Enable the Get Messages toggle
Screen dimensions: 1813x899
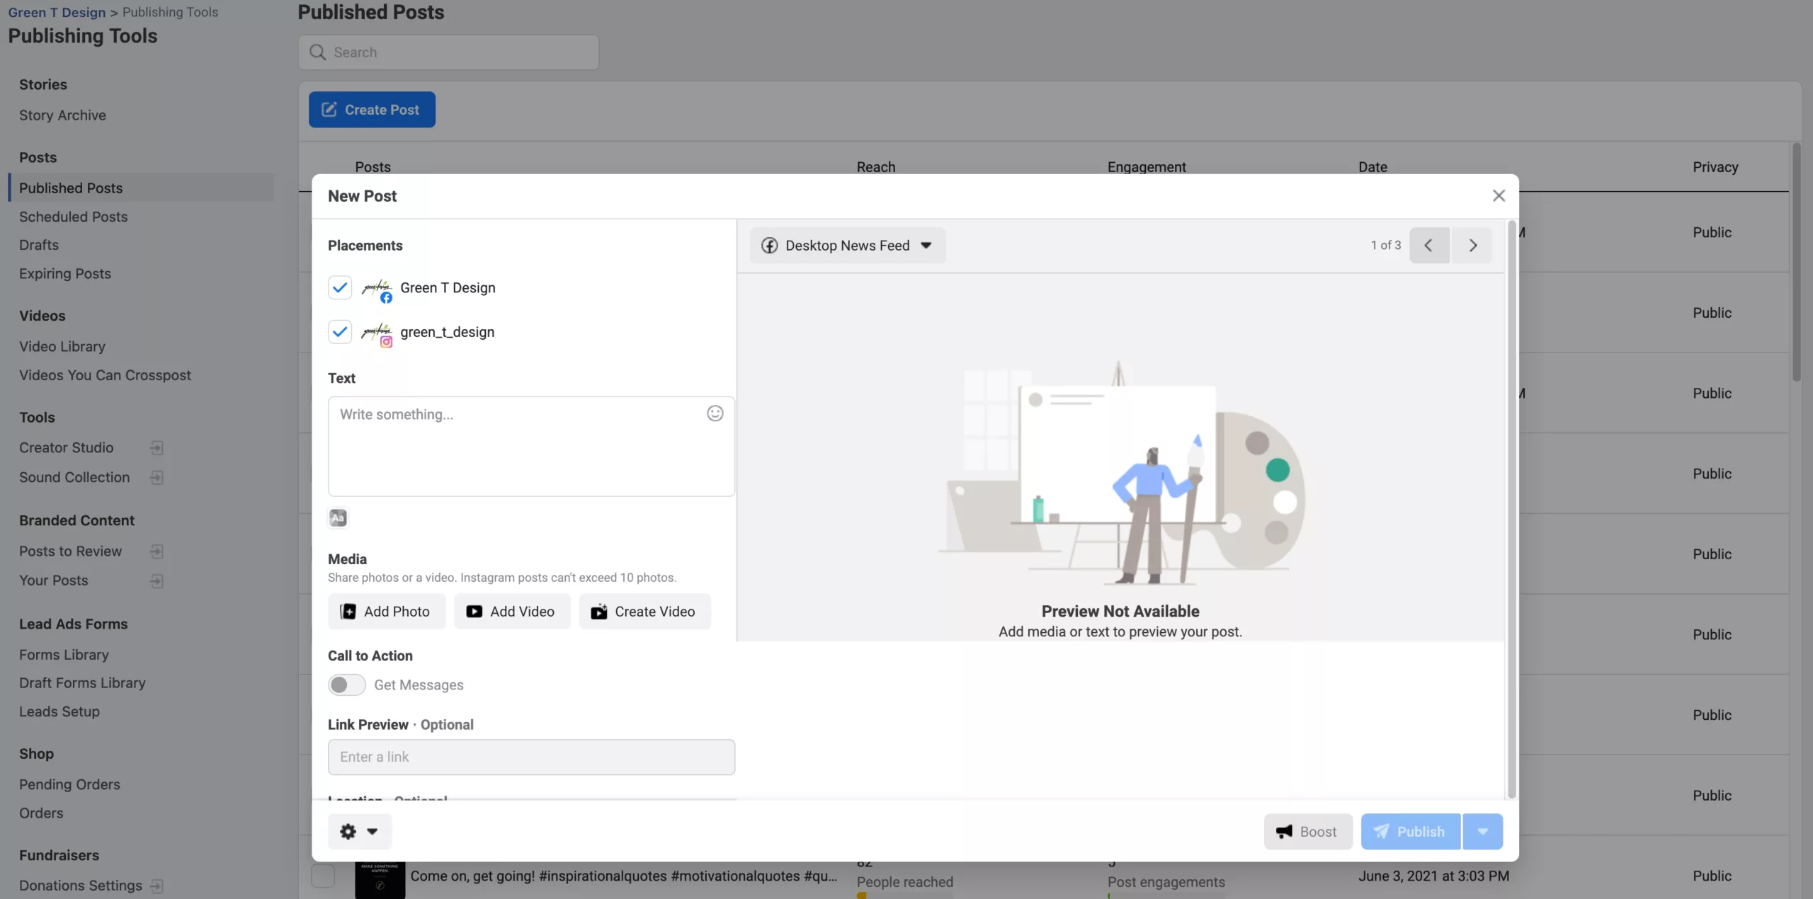point(347,685)
